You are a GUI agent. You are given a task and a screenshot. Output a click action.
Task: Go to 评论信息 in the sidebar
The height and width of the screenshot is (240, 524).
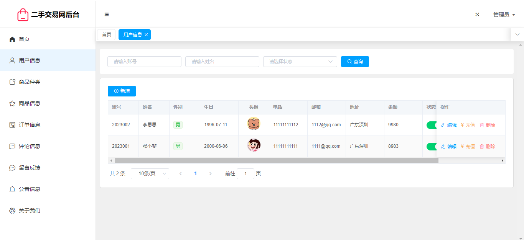(x=30, y=146)
